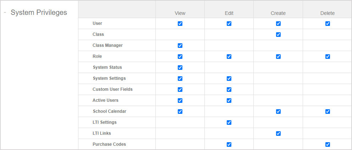
Task: Uncheck Edit privilege for User
Action: pyautogui.click(x=229, y=24)
